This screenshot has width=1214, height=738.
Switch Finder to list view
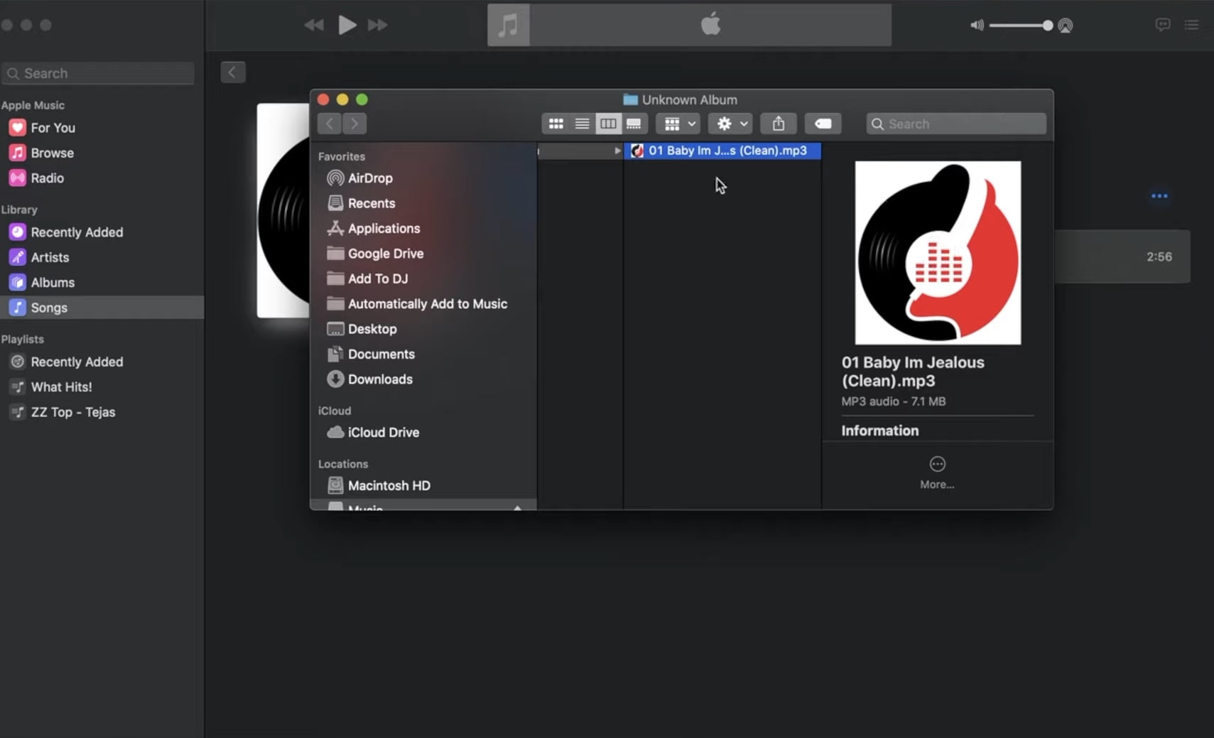tap(582, 124)
